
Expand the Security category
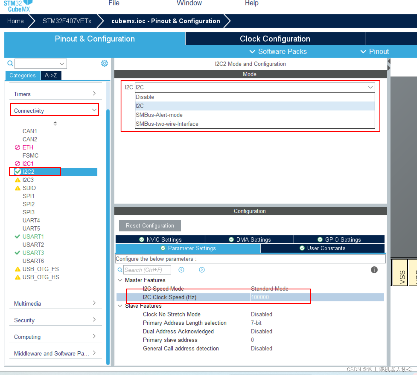tap(55, 320)
